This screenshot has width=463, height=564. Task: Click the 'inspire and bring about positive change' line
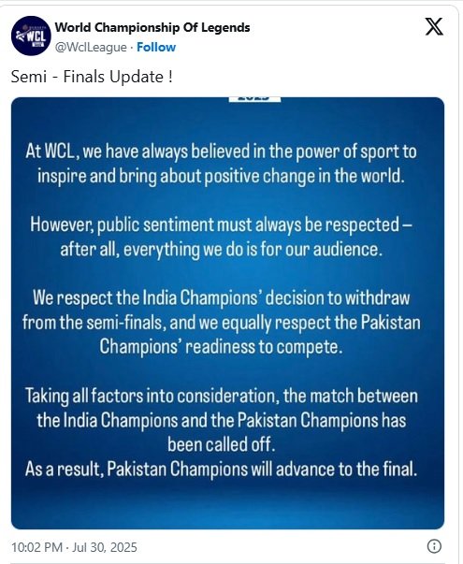click(221, 176)
